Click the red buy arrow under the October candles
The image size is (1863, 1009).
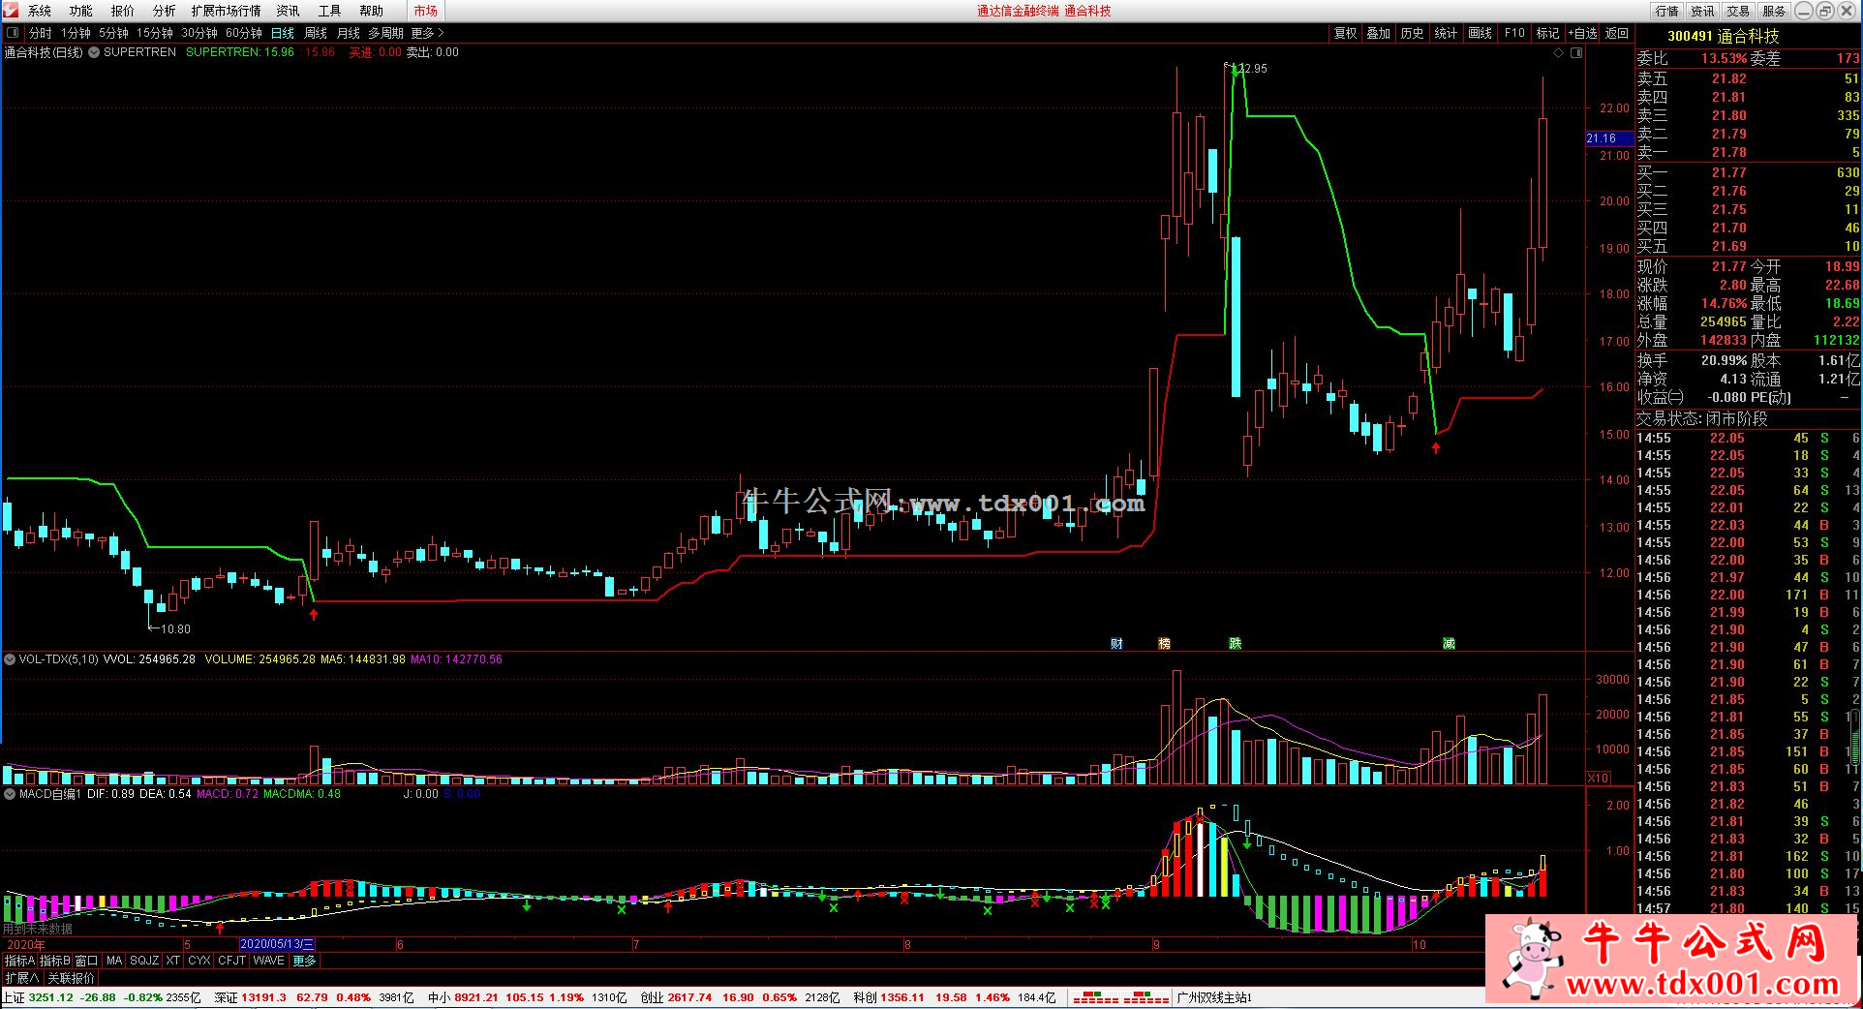[1436, 447]
